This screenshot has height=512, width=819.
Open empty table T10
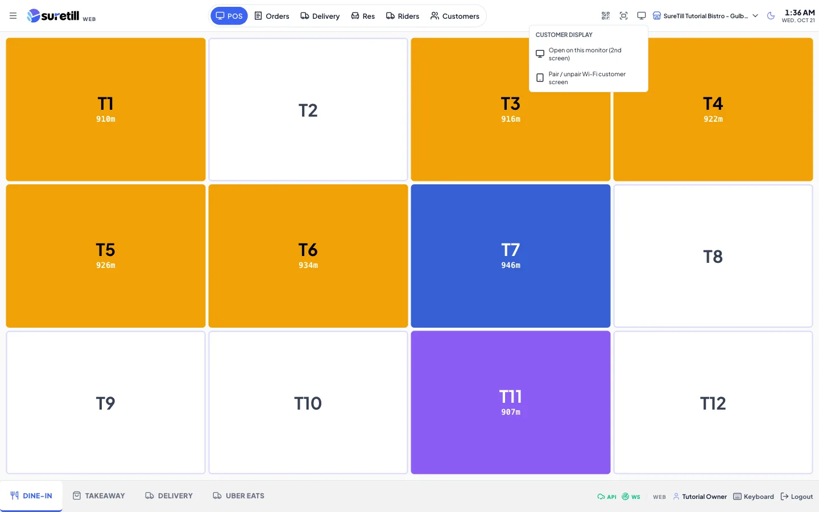pyautogui.click(x=308, y=402)
